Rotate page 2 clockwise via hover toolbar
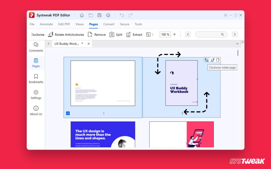271x169 pixels. coord(207,60)
